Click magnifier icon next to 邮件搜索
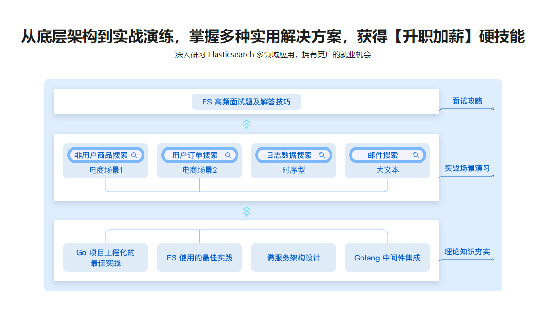546x312 pixels. pyautogui.click(x=416, y=155)
